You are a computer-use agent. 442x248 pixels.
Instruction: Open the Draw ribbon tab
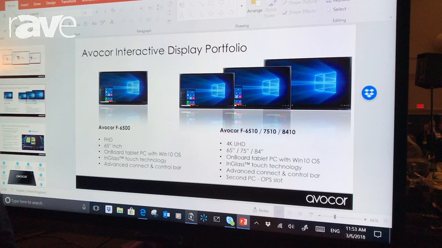(x=37, y=4)
